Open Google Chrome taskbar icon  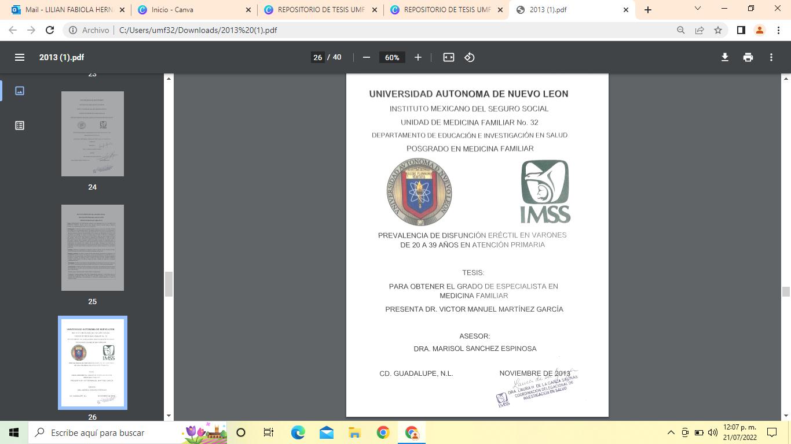coord(383,432)
